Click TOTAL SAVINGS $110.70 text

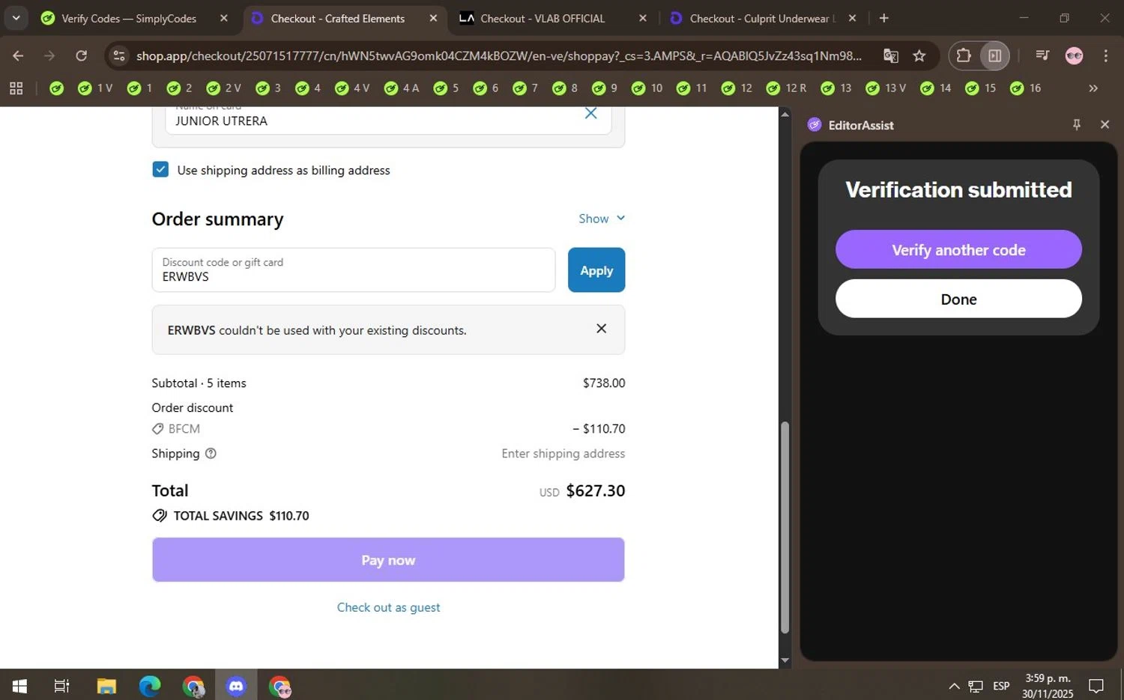tap(241, 516)
